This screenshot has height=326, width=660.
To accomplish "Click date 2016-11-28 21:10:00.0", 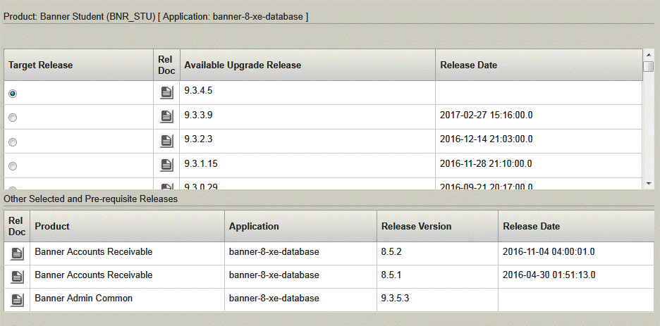I will pos(486,163).
